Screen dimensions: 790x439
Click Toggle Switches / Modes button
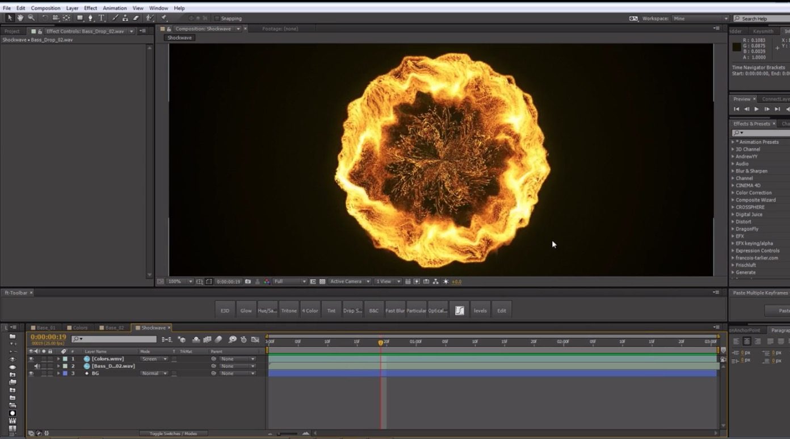click(173, 433)
